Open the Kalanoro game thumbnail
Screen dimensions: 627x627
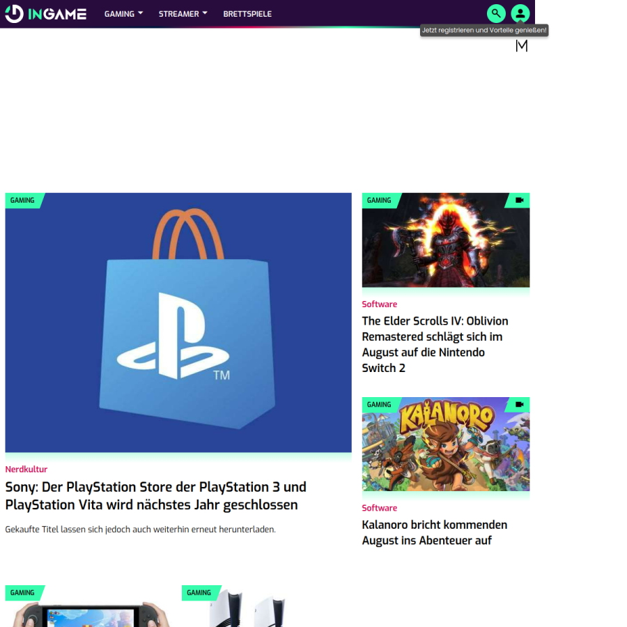[x=445, y=444]
